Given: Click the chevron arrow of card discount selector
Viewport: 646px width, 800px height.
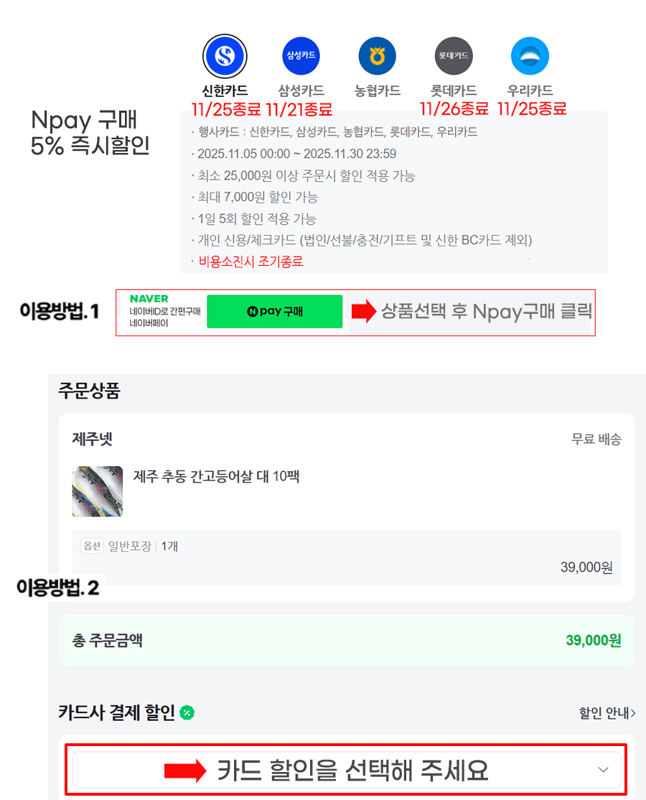Looking at the screenshot, I should 603,770.
